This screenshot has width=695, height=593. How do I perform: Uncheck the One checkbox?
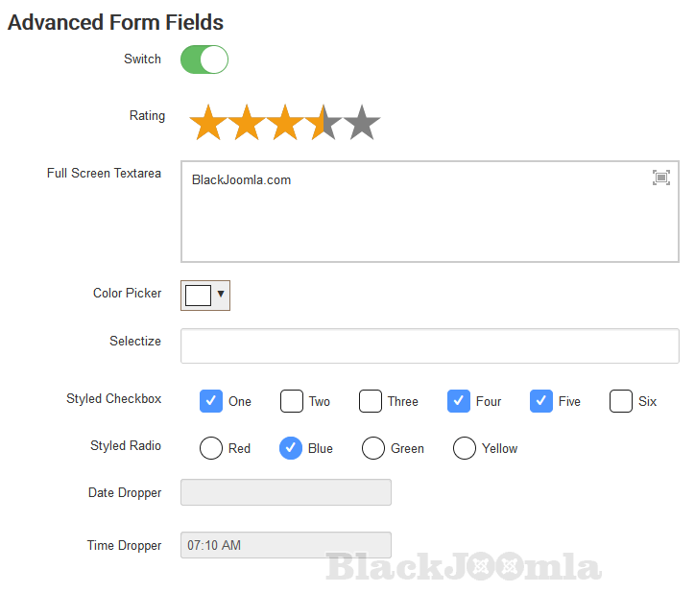coord(211,401)
